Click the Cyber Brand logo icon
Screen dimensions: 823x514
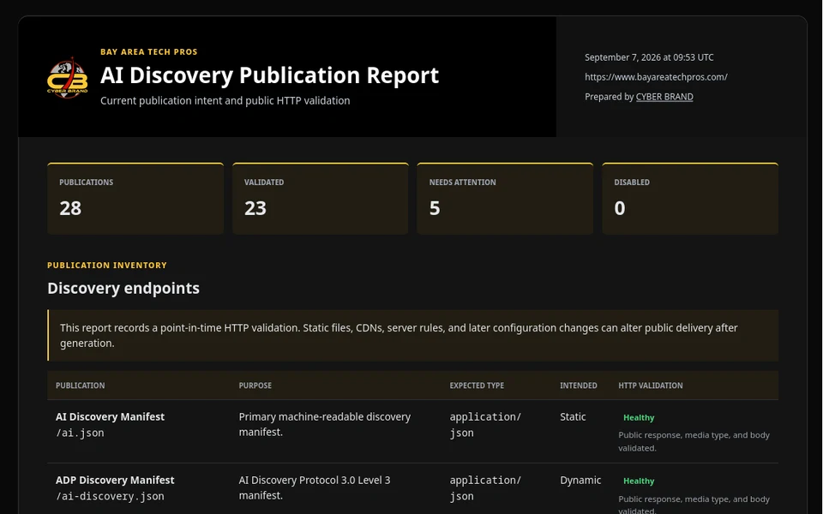pos(68,77)
